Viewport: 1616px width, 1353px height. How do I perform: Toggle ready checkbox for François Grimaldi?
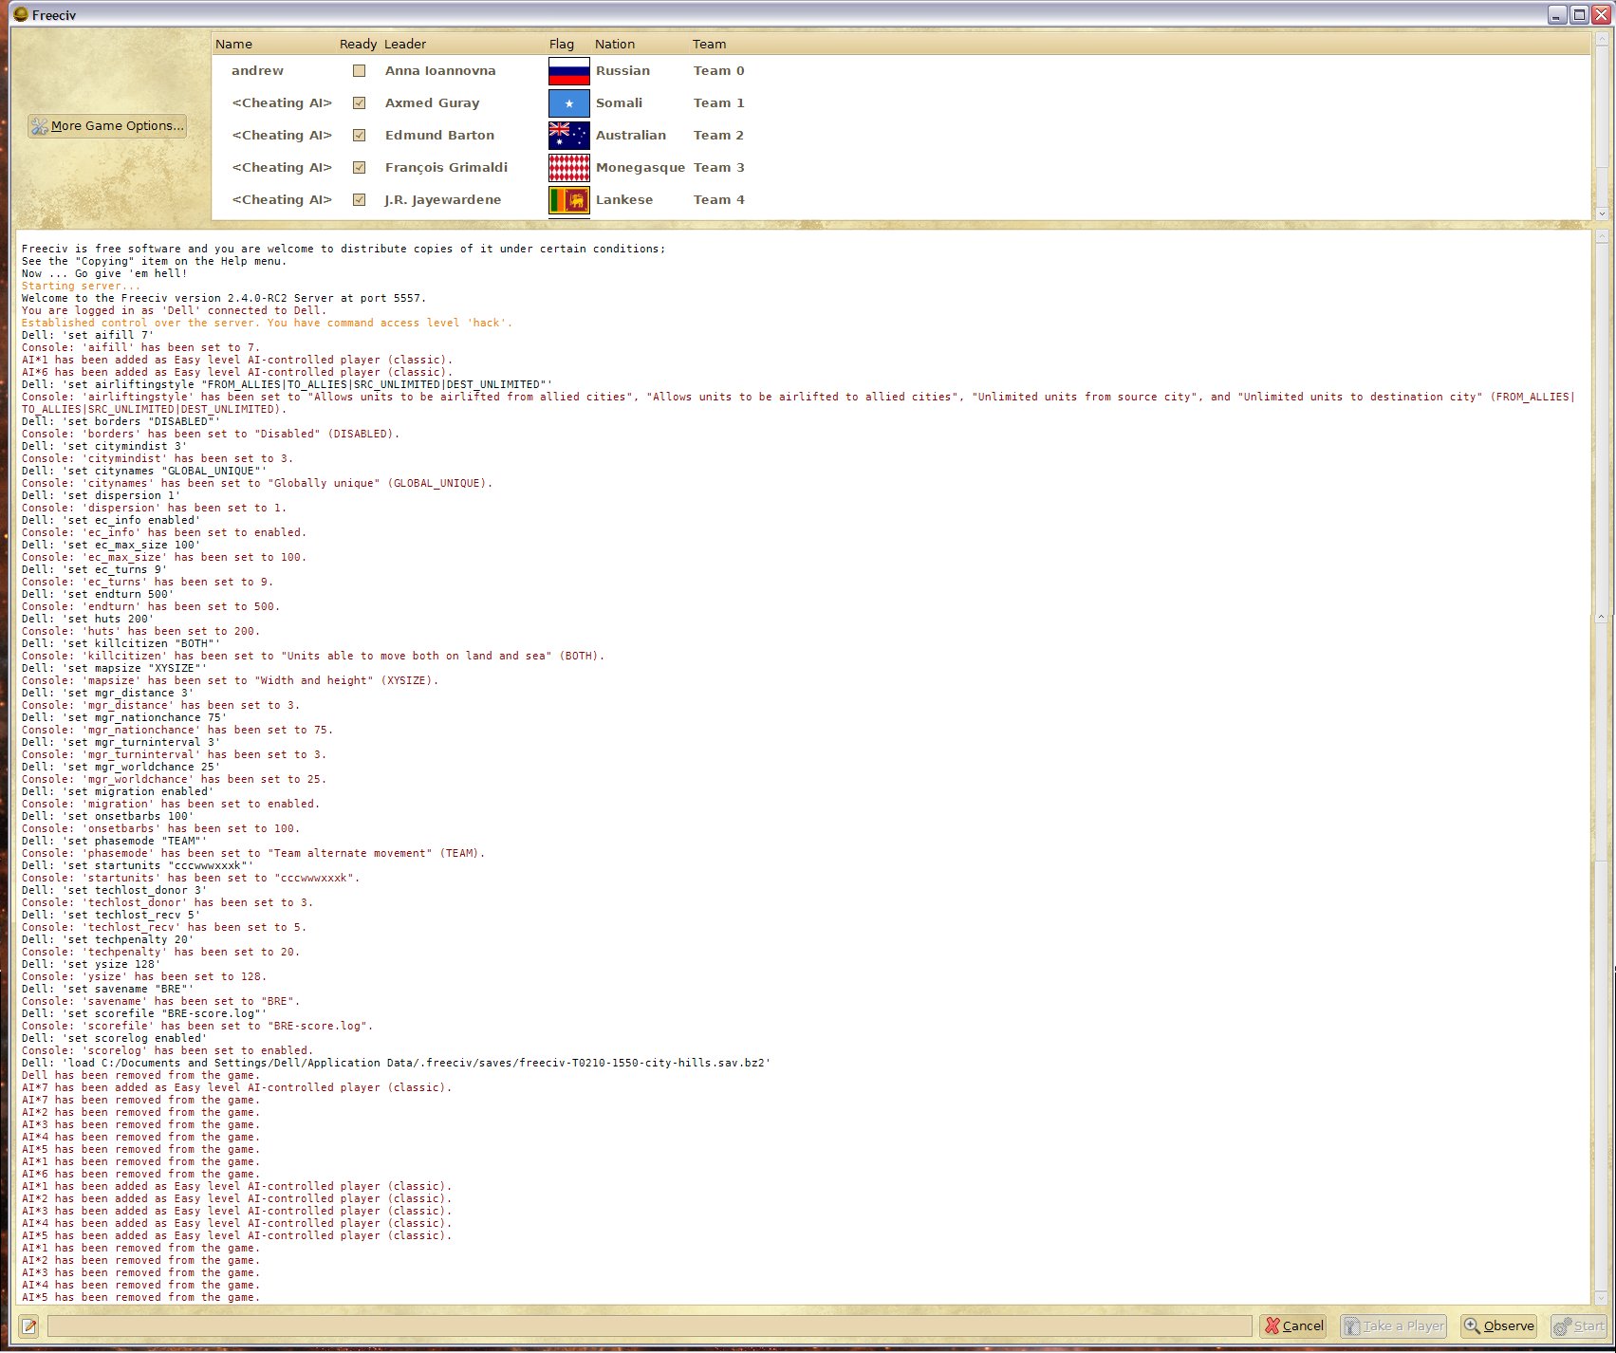tap(359, 168)
